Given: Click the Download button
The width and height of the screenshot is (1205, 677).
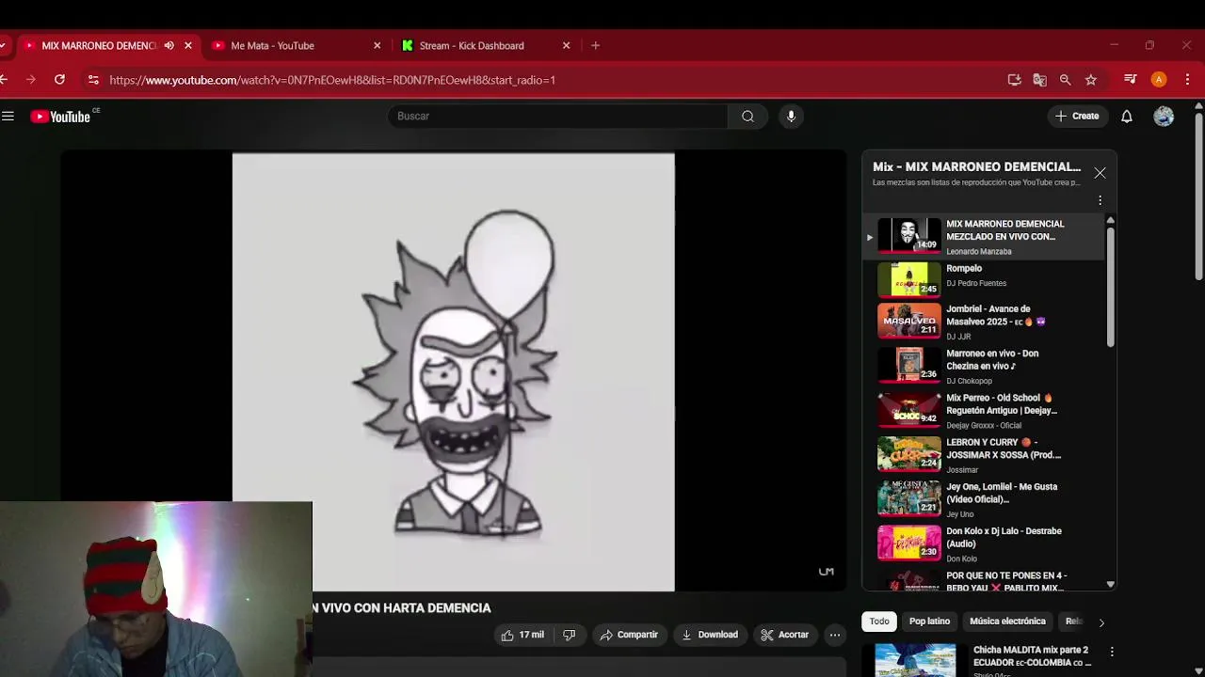Looking at the screenshot, I should pyautogui.click(x=710, y=635).
